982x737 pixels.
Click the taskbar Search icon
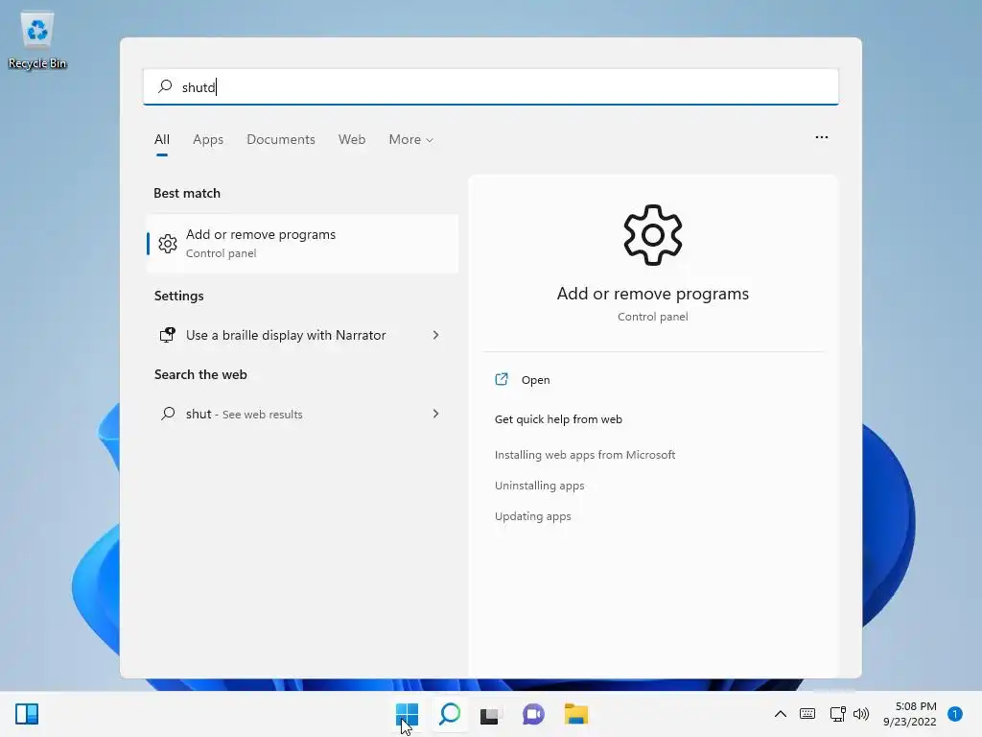pos(450,714)
